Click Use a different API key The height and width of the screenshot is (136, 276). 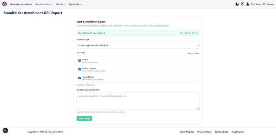(189, 33)
